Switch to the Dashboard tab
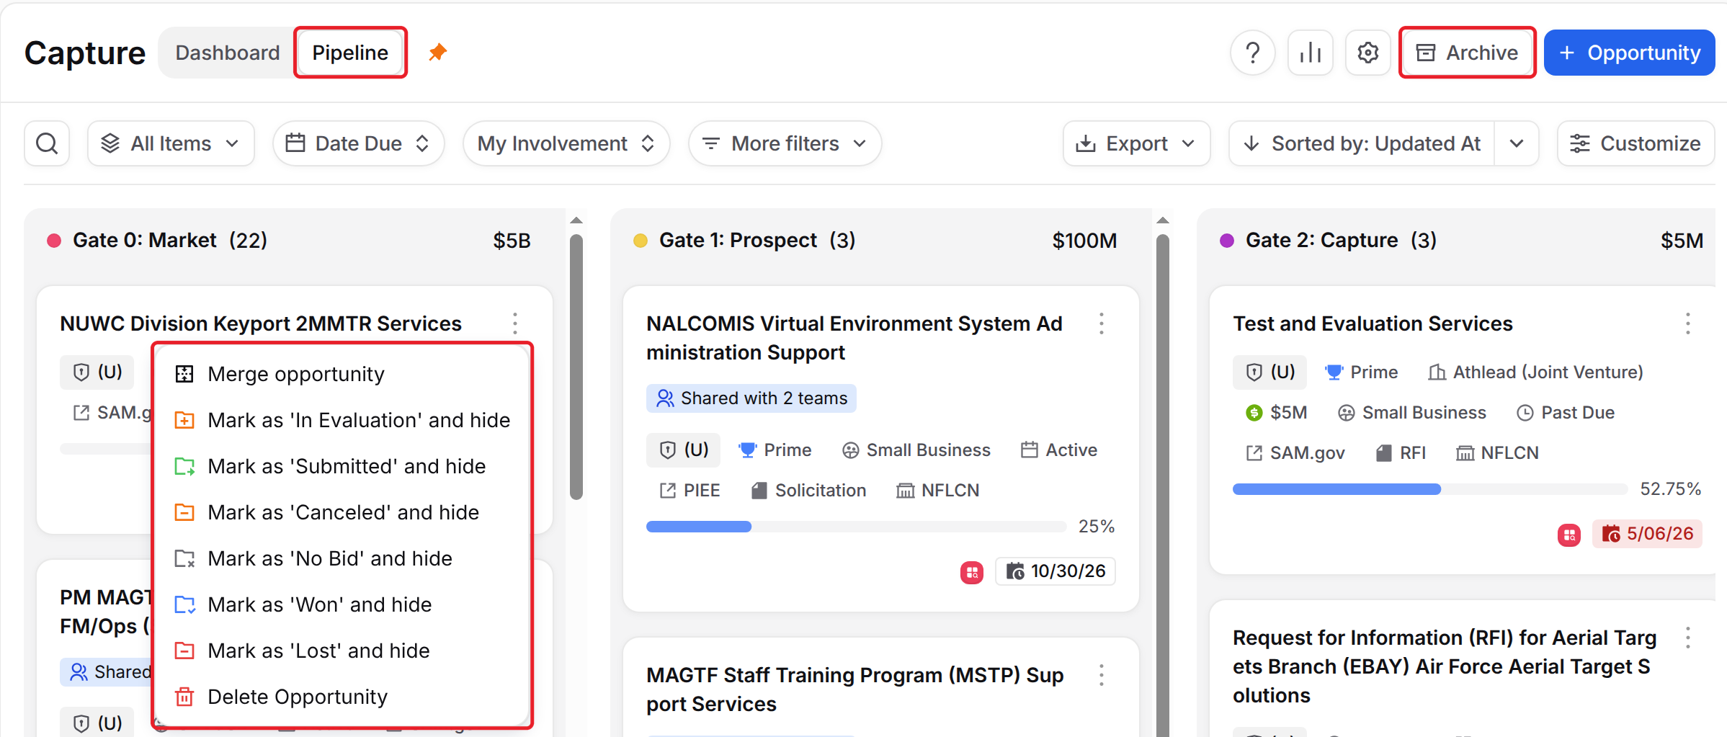 [228, 53]
